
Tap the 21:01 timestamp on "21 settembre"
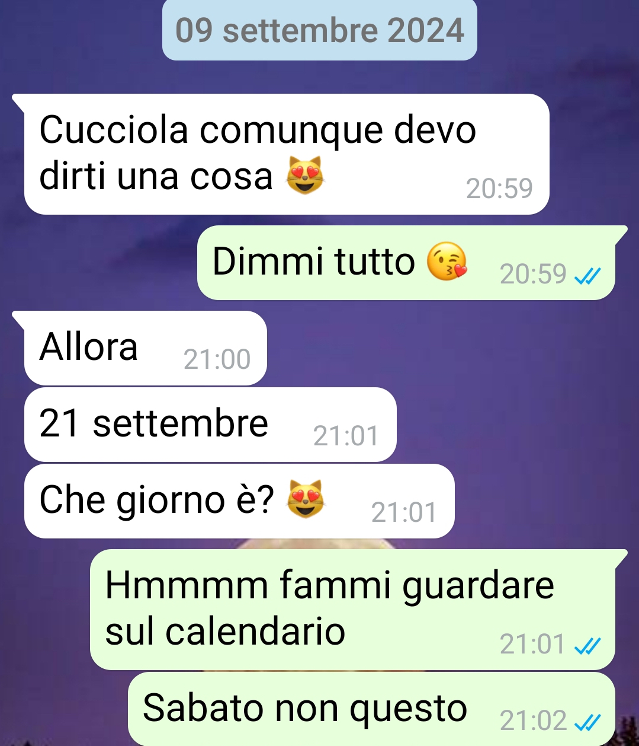click(346, 436)
